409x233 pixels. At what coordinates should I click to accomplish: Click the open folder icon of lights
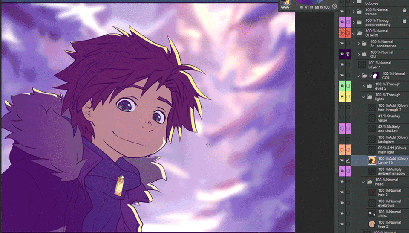[370, 97]
